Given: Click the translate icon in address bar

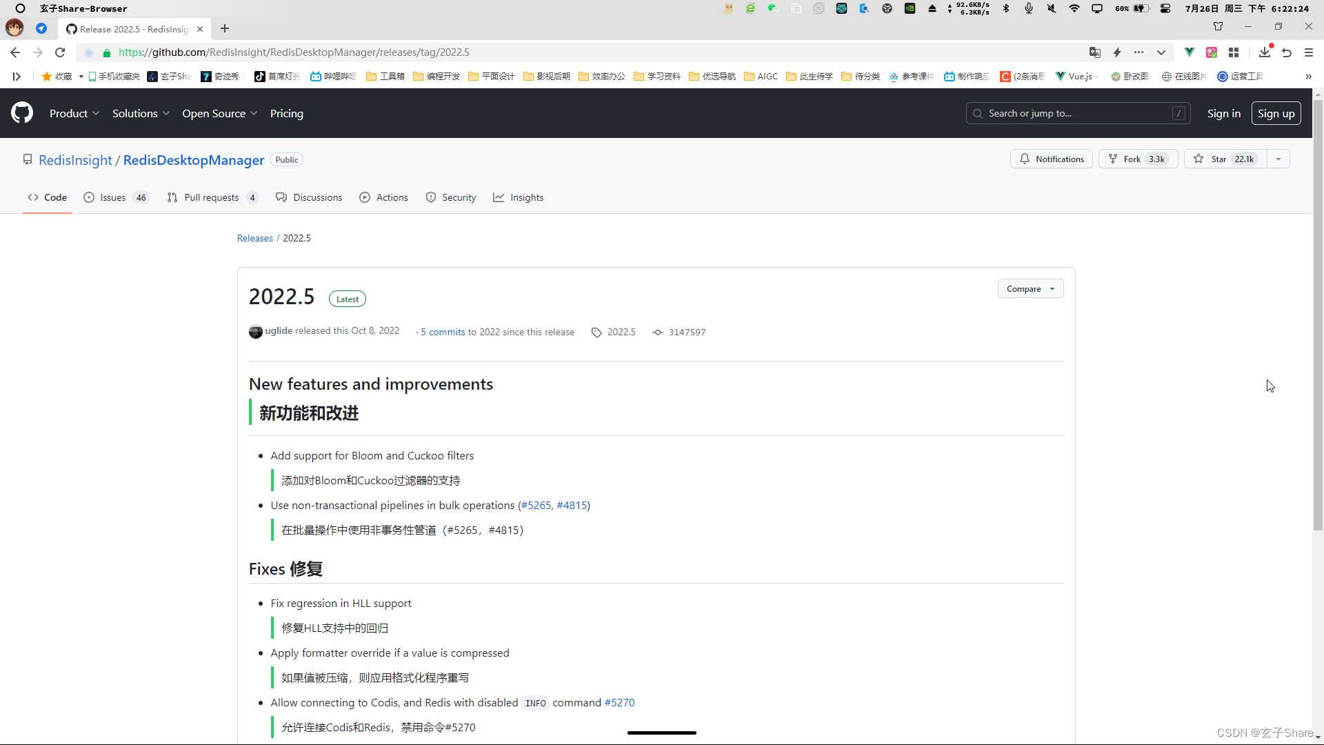Looking at the screenshot, I should [x=1094, y=52].
